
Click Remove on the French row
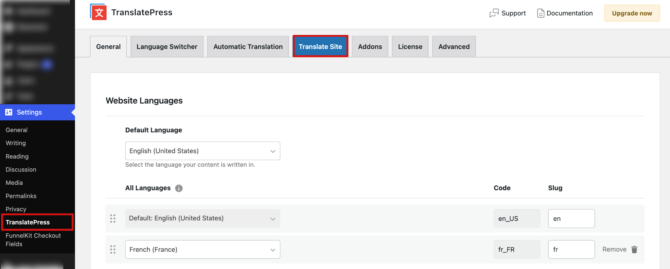(x=614, y=250)
